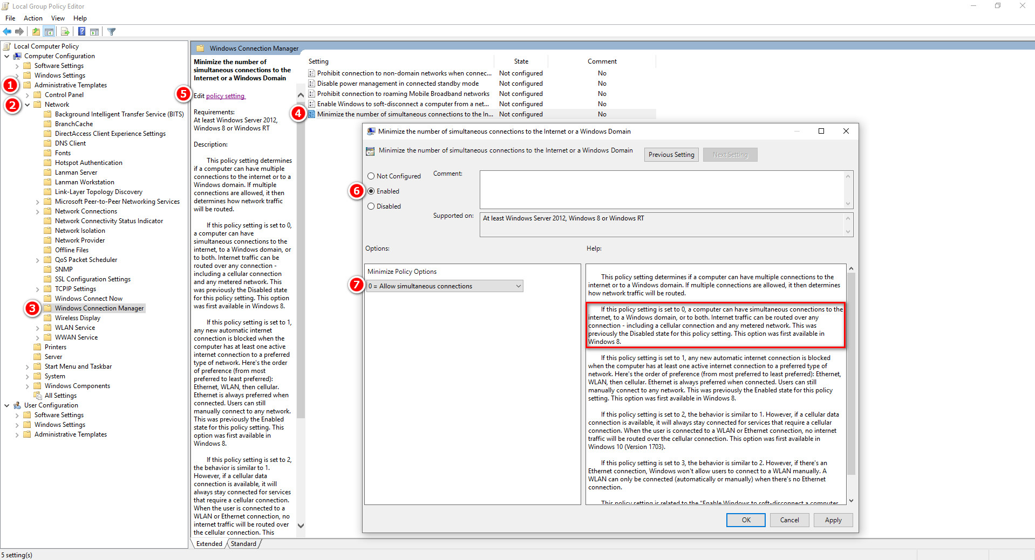Expand the TCPIP Settings tree node
Image resolution: width=1035 pixels, height=560 pixels.
pos(37,289)
